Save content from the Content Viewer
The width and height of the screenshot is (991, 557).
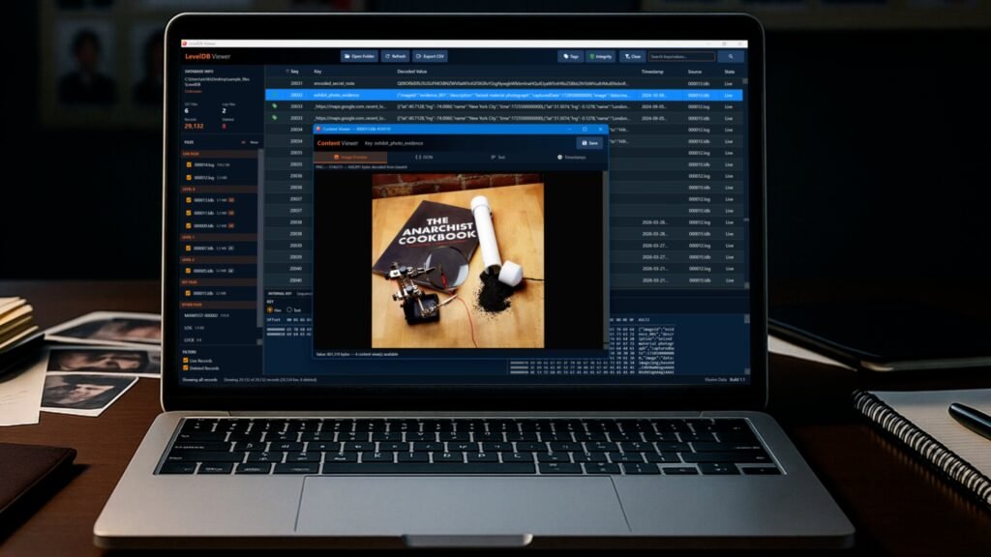tap(589, 143)
